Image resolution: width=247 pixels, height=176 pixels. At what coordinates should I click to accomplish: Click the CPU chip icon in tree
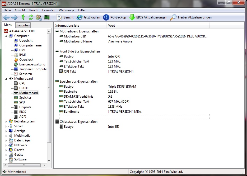click(x=16, y=83)
